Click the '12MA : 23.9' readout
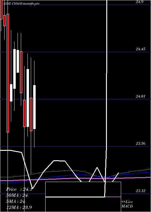This screenshot has height=212, width=151. coord(19,207)
